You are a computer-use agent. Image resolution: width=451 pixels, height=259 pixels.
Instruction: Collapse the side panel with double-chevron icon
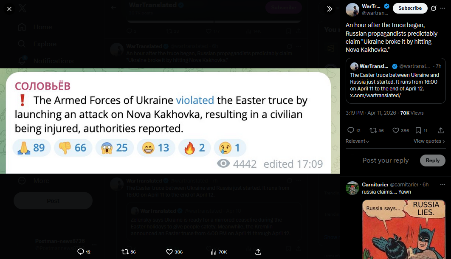(330, 9)
